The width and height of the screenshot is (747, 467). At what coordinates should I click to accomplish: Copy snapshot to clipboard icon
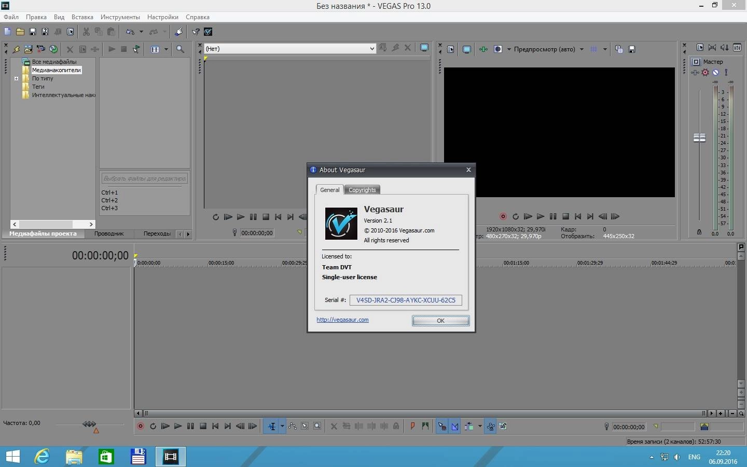619,49
